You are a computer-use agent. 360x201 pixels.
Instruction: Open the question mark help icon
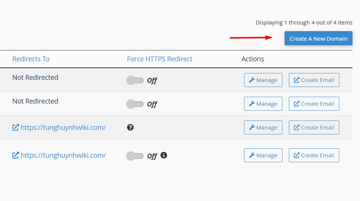[130, 127]
